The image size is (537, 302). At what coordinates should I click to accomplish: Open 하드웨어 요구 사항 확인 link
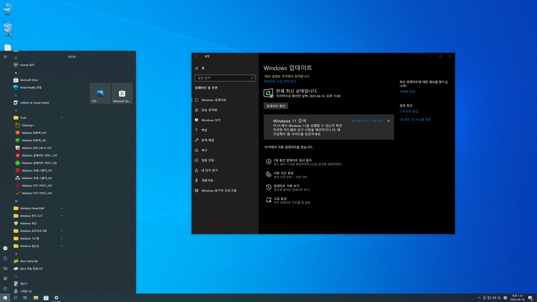pos(367,121)
